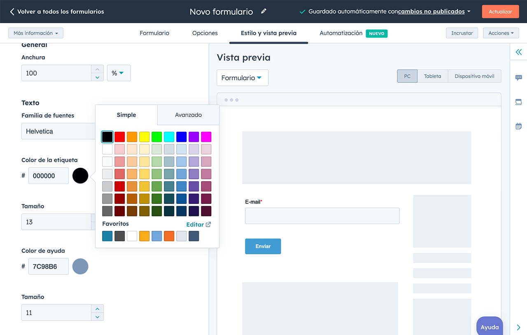Click the back arrow to all forms
The width and height of the screenshot is (527, 335).
12,12
